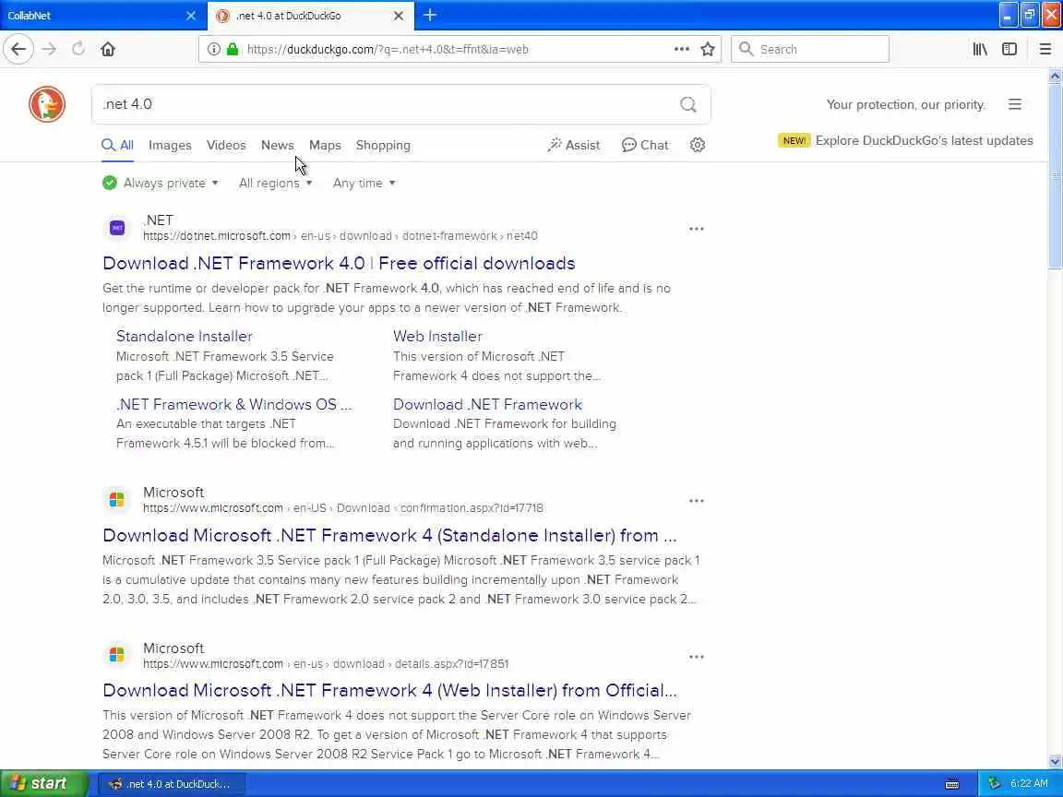Bookmark this page with the star icon
Screen dimensions: 1063x797
pyautogui.click(x=708, y=49)
